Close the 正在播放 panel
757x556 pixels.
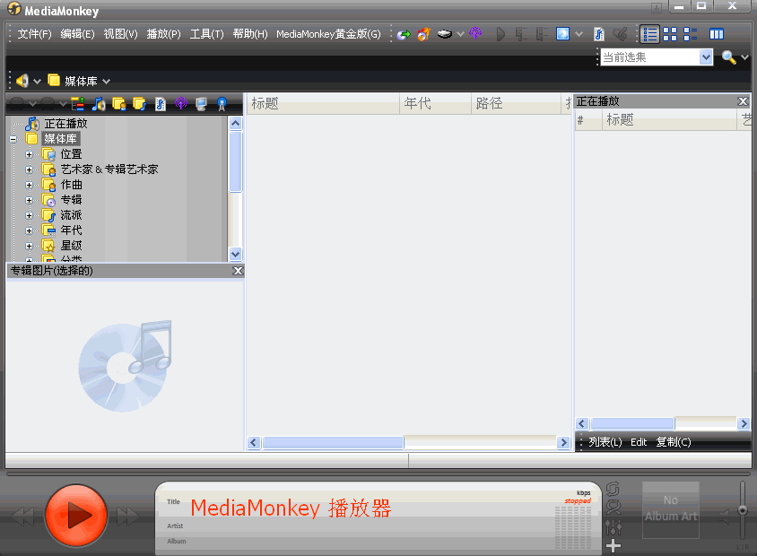click(x=743, y=101)
